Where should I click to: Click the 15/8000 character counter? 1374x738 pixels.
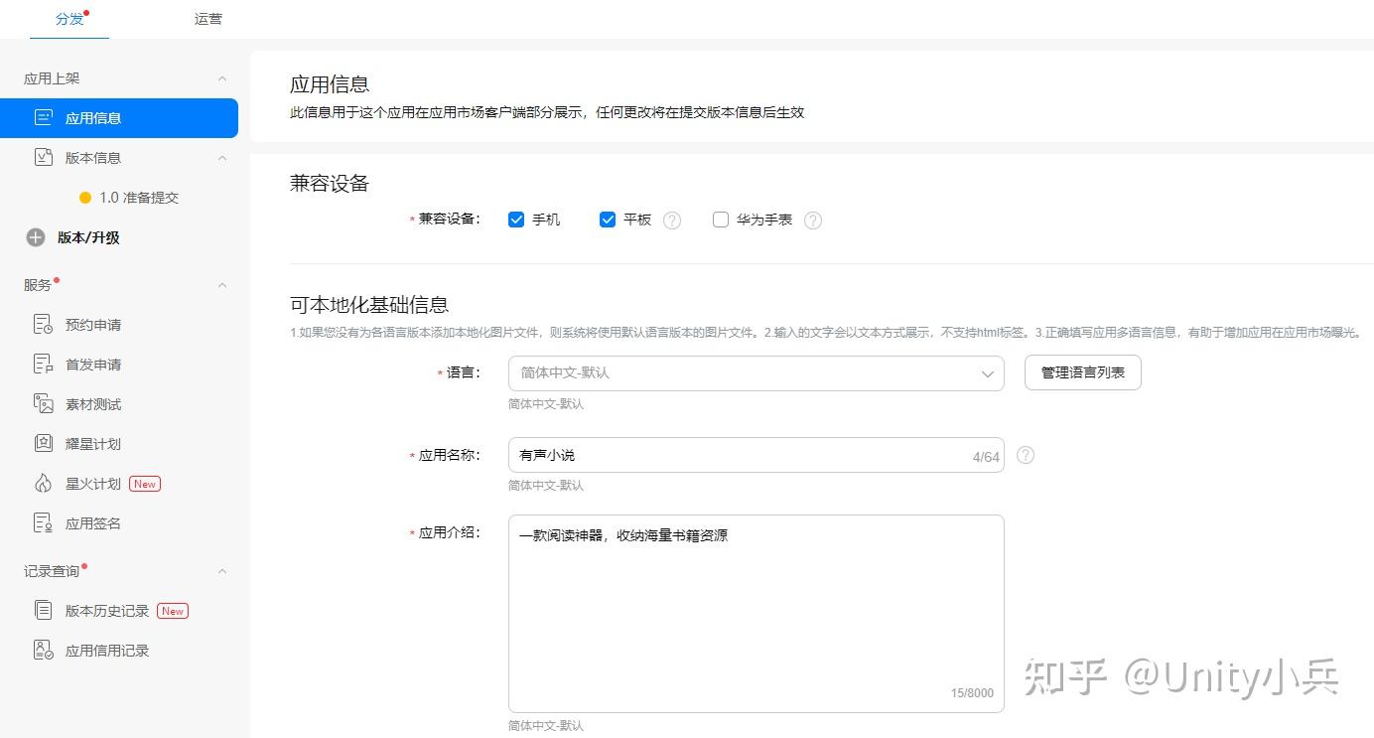(x=972, y=693)
